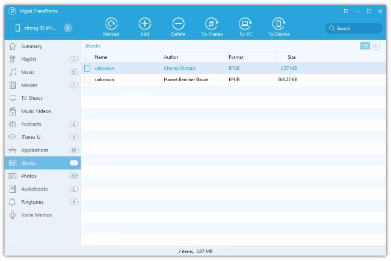Export the selected books with To PC

point(245,27)
